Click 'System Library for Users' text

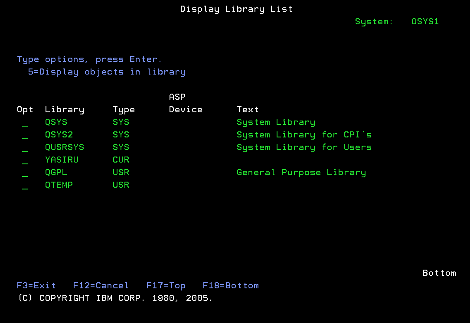[304, 148]
